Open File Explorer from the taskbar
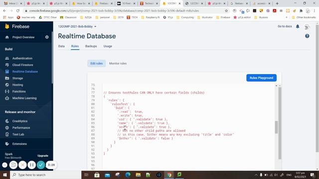 click(138, 175)
